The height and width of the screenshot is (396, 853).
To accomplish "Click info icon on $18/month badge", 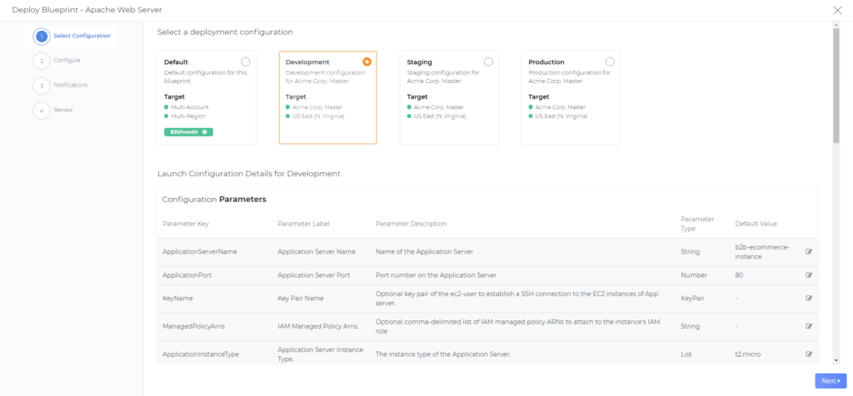I will click(205, 131).
